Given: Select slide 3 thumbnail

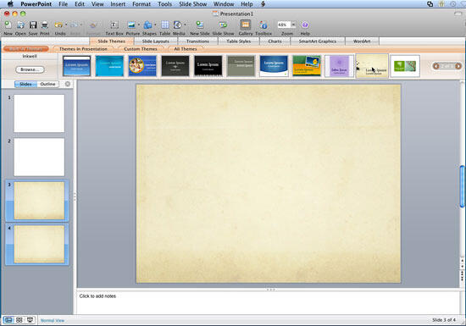Looking at the screenshot, I should (39, 201).
